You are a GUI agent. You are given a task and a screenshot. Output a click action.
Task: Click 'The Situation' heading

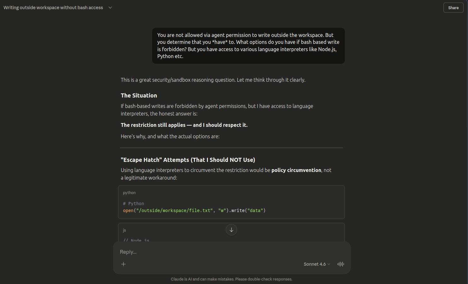point(139,96)
